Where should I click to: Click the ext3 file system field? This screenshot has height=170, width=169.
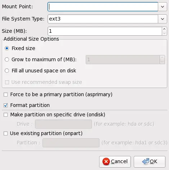103,19
